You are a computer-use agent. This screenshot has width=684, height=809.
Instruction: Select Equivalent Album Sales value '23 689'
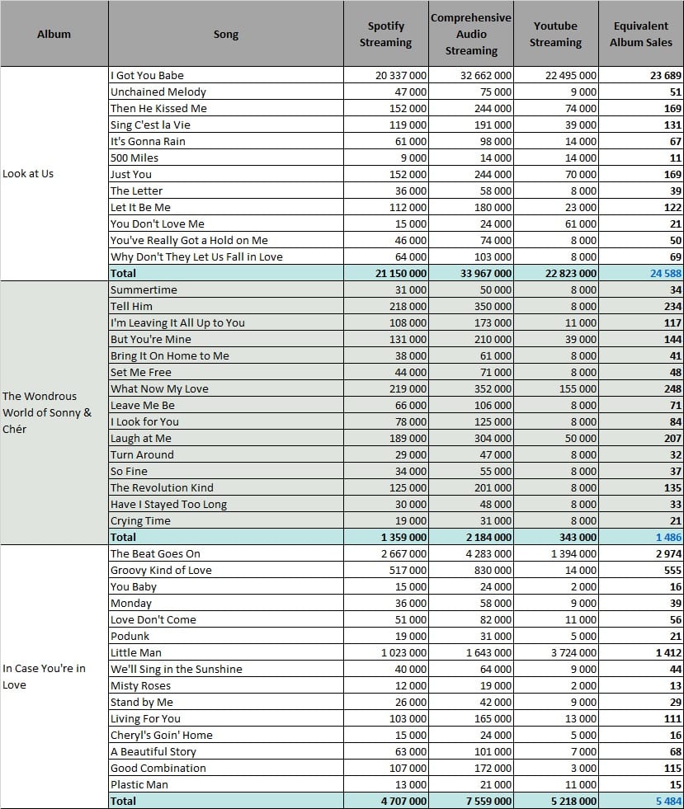coord(666,75)
